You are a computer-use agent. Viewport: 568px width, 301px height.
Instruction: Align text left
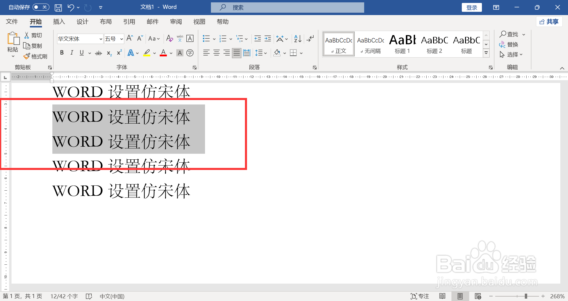206,53
